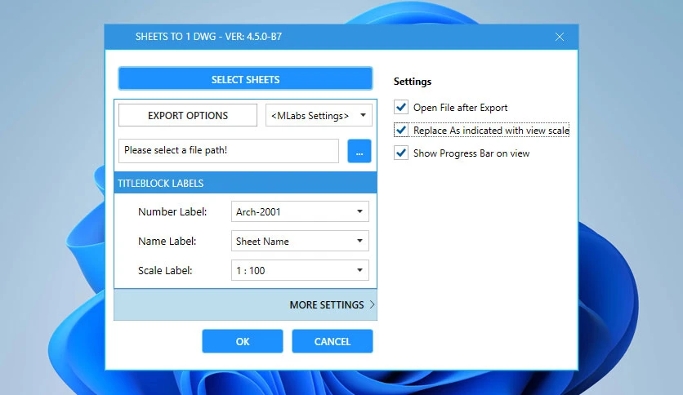Click the SELECT SHEETS button
The height and width of the screenshot is (395, 683).
click(245, 78)
